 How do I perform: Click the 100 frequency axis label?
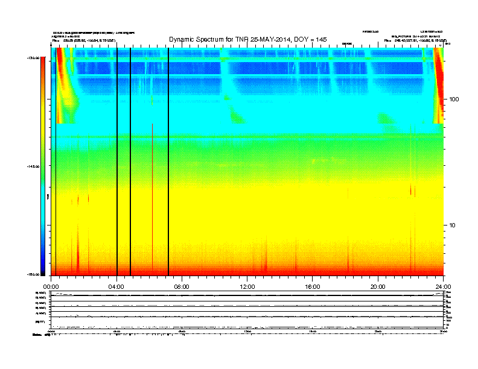click(x=454, y=99)
